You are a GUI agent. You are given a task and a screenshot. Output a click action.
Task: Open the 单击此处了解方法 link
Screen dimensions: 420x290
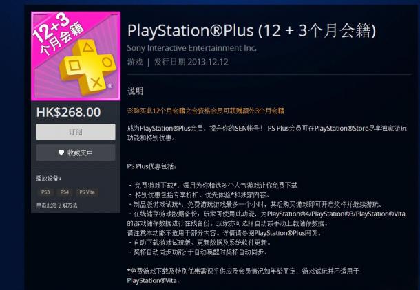coord(56,205)
